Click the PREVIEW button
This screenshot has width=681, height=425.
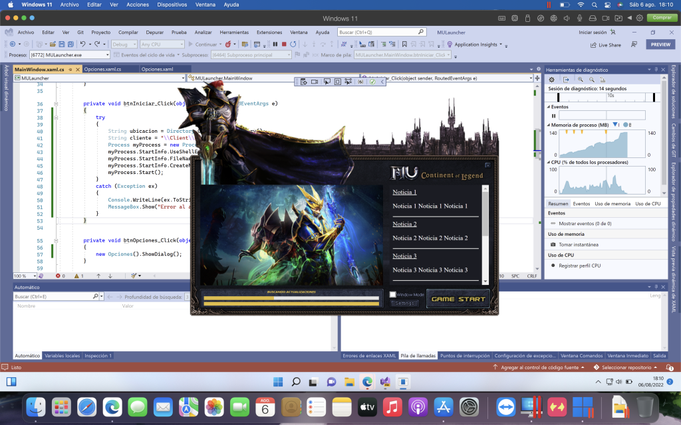[660, 44]
